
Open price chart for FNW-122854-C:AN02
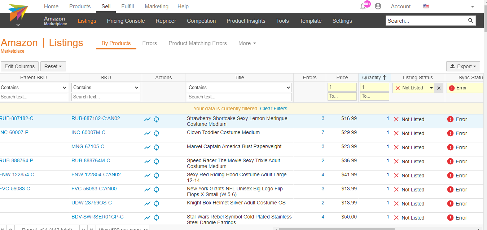pyautogui.click(x=147, y=176)
